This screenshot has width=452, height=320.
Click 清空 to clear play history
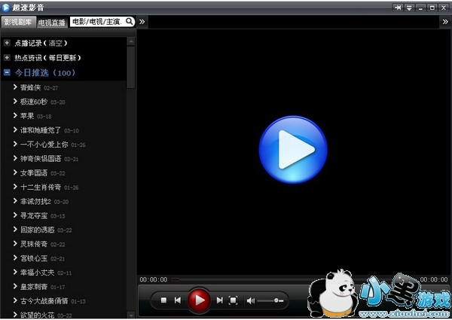tap(55, 43)
